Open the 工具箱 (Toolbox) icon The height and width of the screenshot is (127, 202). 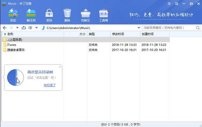104,15
